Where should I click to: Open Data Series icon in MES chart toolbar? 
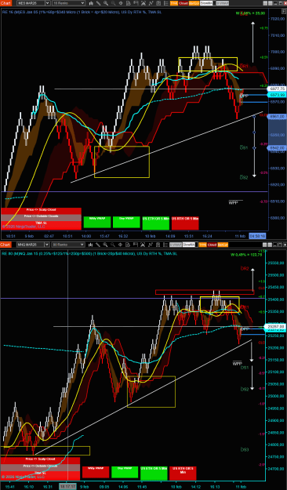[143, 3]
